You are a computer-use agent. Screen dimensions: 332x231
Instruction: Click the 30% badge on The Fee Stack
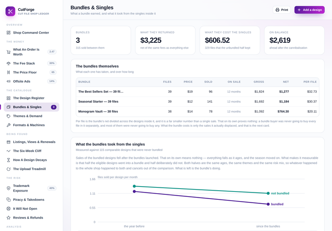point(52,63)
